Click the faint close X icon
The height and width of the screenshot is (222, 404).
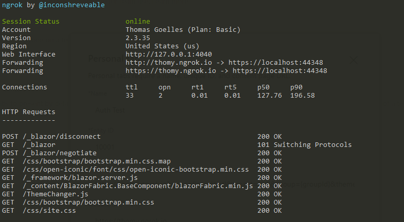point(354,60)
